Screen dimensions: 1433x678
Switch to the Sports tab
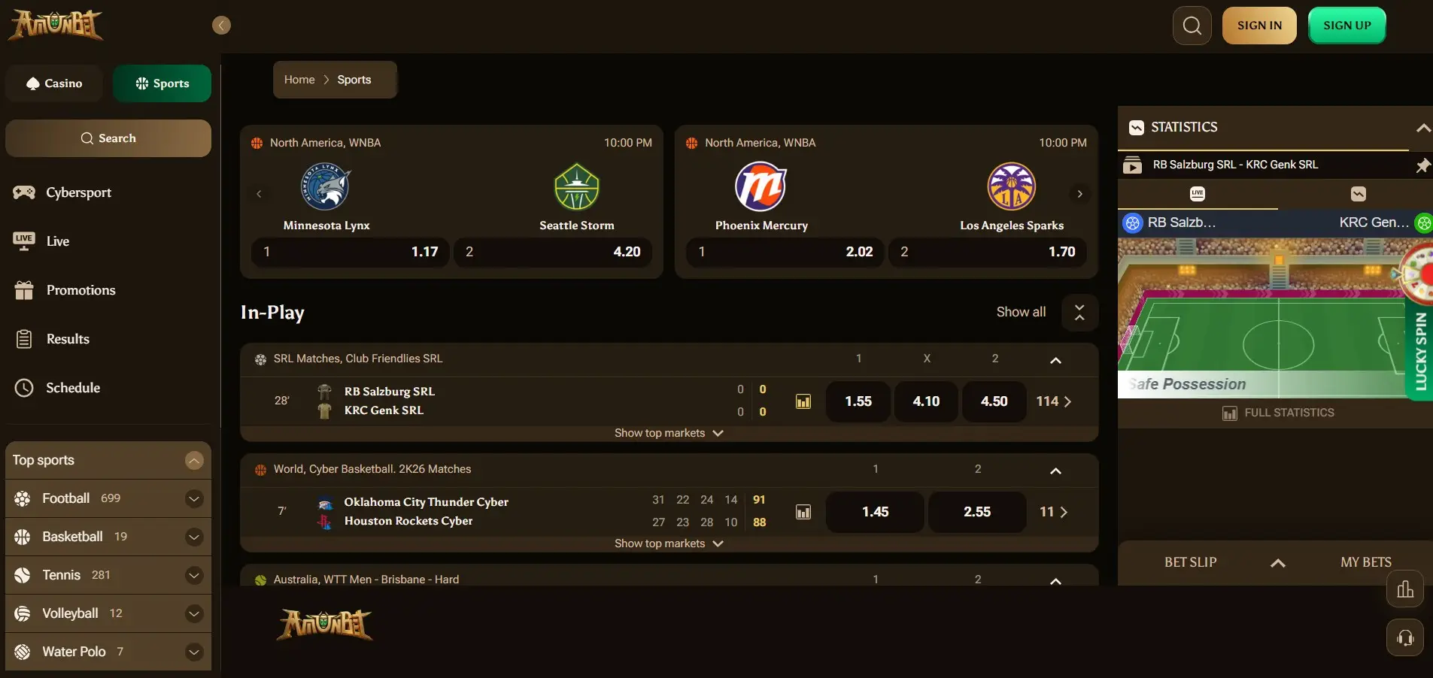(162, 83)
